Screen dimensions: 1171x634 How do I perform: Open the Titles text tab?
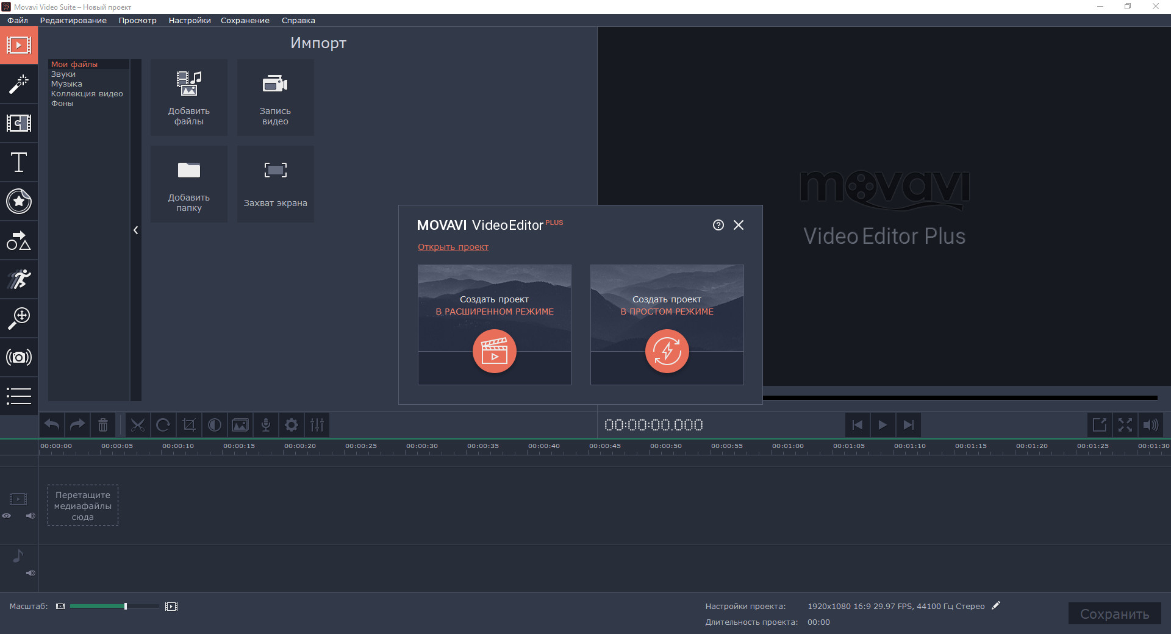(19, 162)
